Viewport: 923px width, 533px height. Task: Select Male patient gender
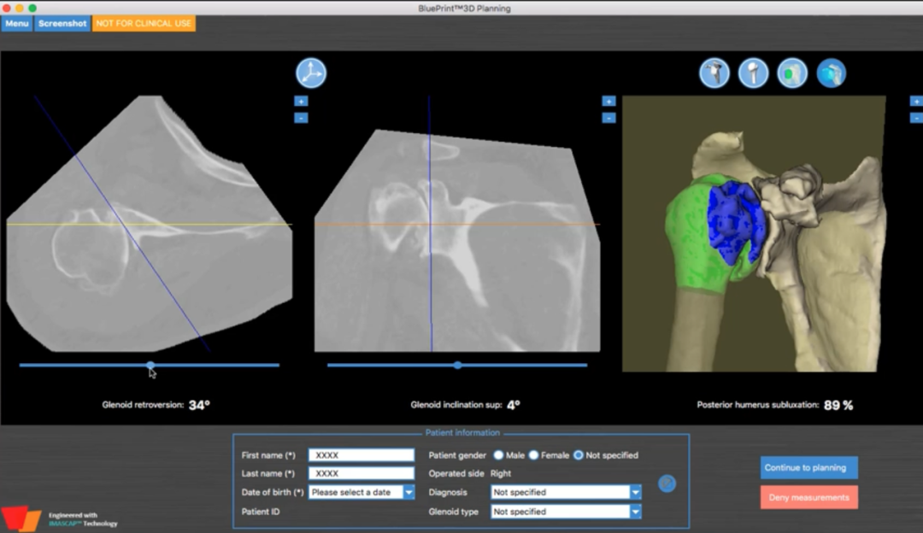(498, 455)
